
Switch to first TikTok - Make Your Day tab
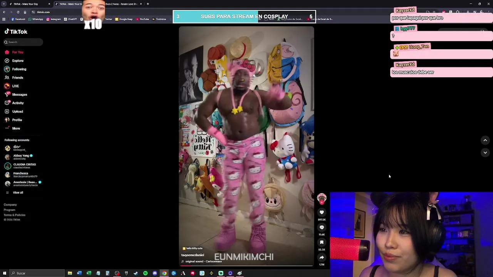(x=27, y=4)
